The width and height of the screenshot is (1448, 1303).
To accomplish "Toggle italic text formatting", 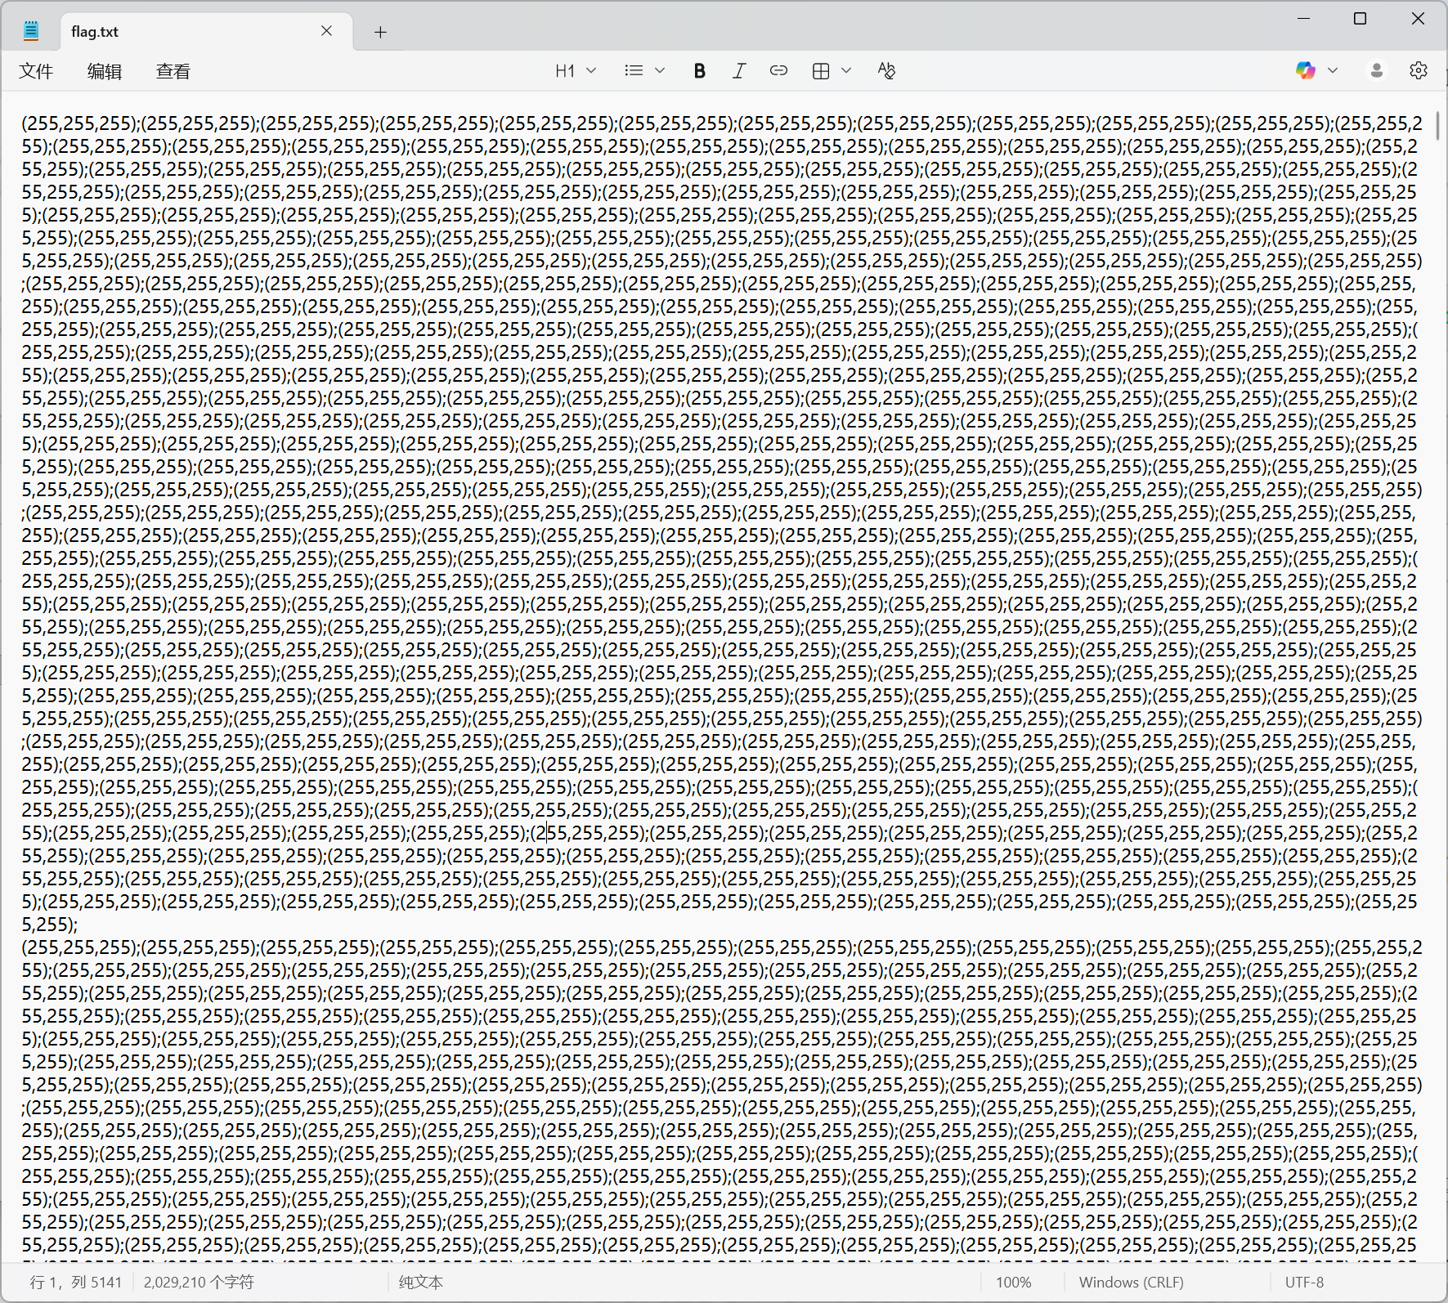I will pos(738,71).
